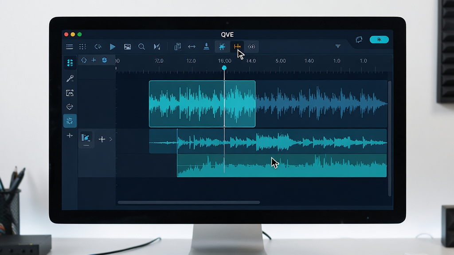Click the horizontal scrollbar below the timeline
This screenshot has width=454, height=255.
tap(189, 202)
